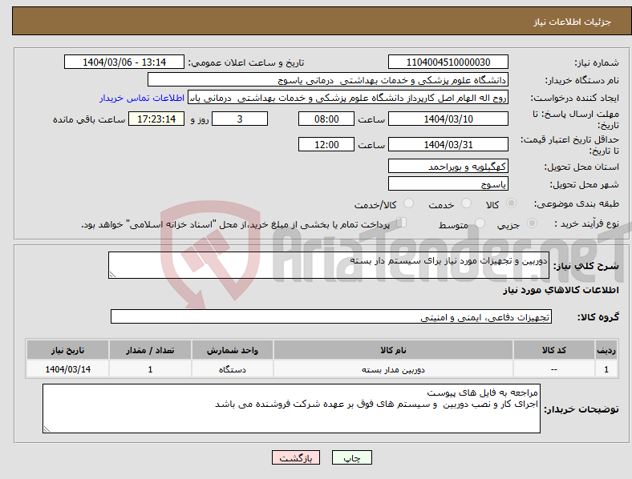This screenshot has height=479, width=632.
Task: Click the delivery city field یاسوج
Action: (448, 183)
